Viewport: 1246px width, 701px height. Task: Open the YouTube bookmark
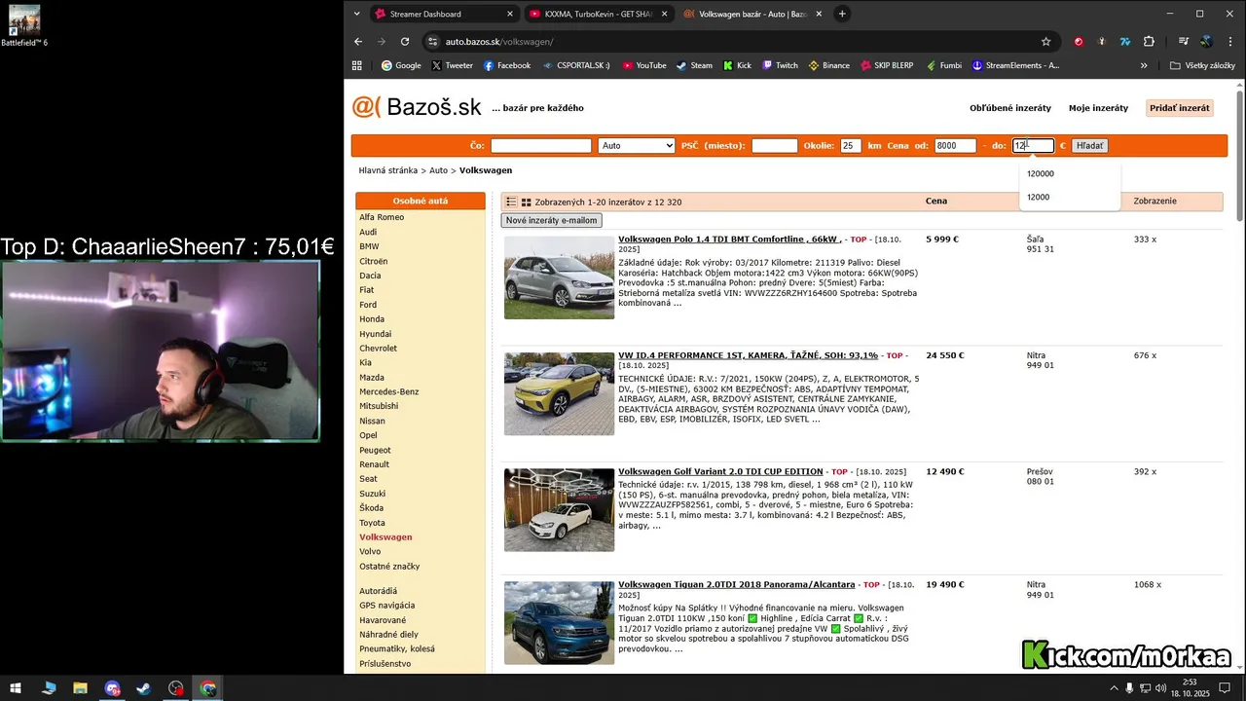click(x=642, y=65)
